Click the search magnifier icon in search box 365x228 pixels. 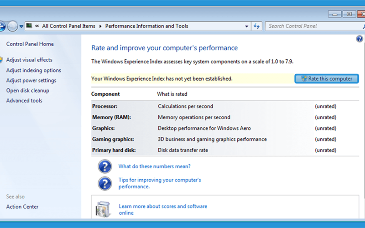click(364, 26)
